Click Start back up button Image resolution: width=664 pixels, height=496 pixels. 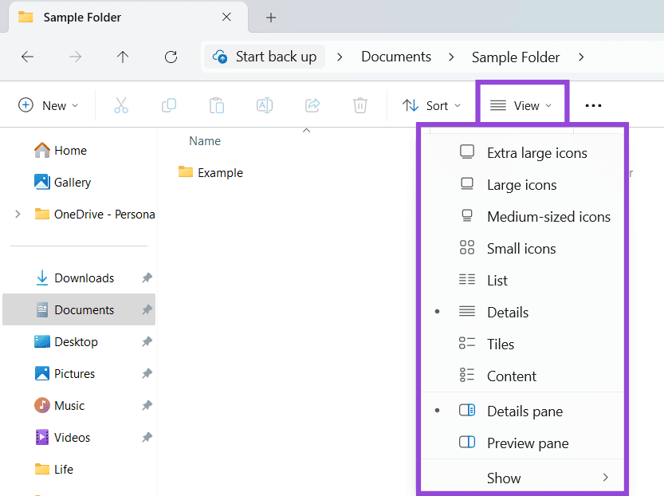coord(265,57)
